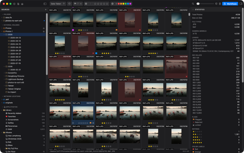
Task: Filter by flagged photos (solid flag)
Action: point(75,4)
